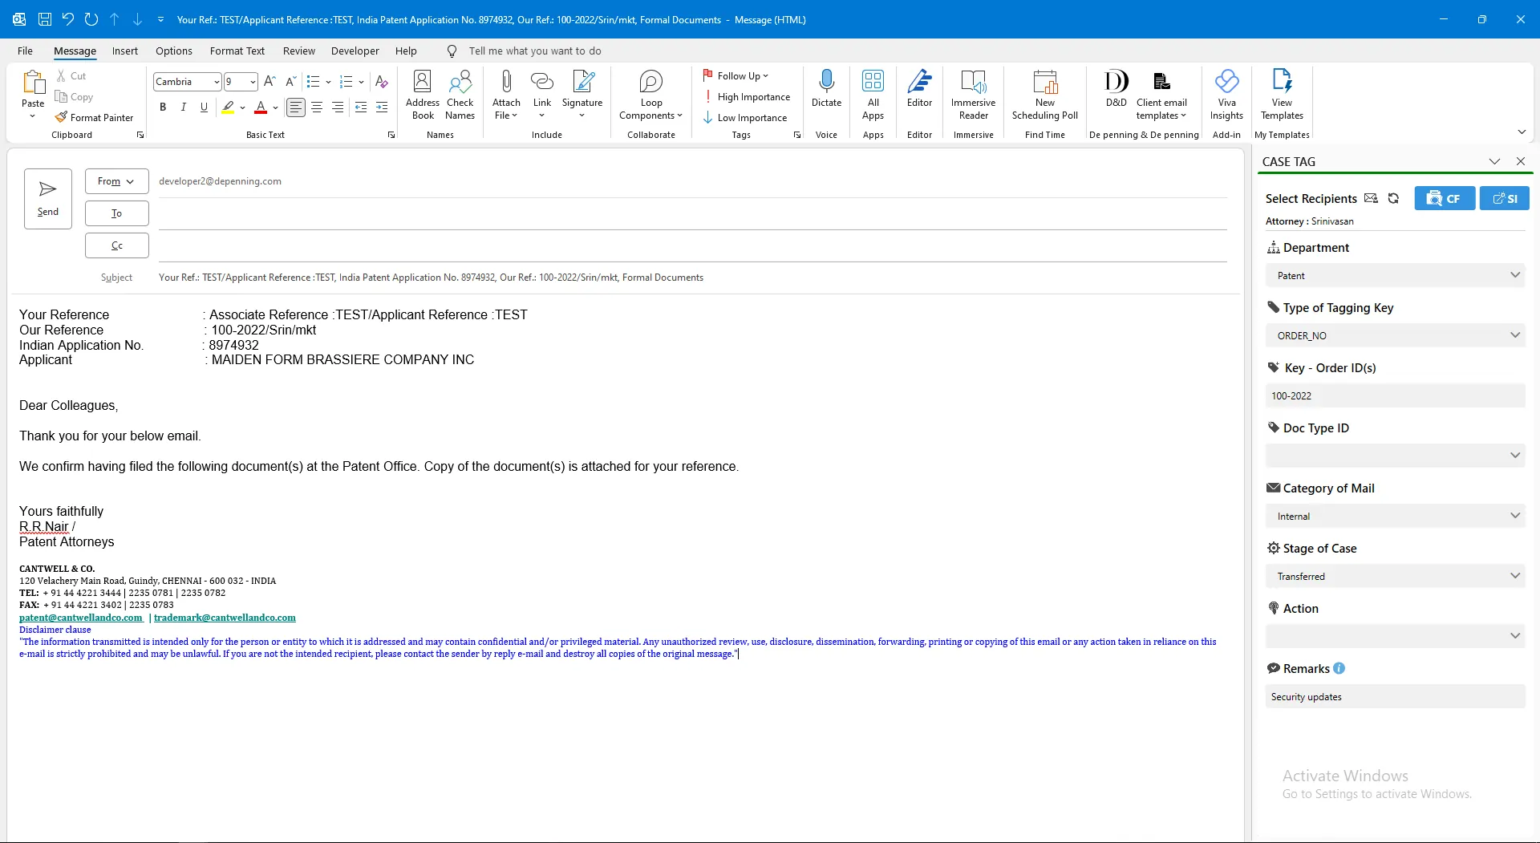Click the D&D add-in icon
This screenshot has height=843, width=1540.
1116,89
